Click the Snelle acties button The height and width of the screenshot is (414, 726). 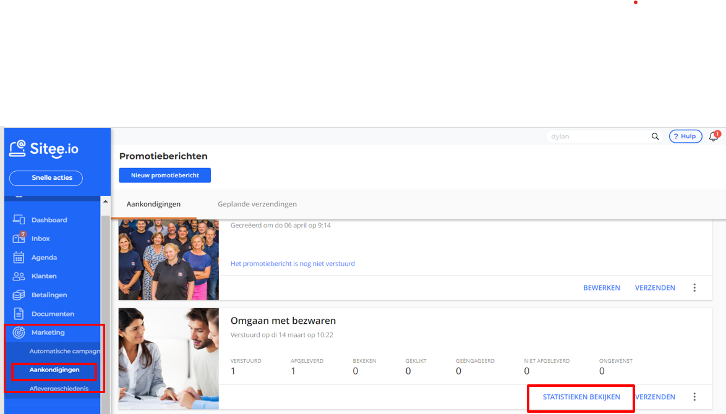[46, 178]
